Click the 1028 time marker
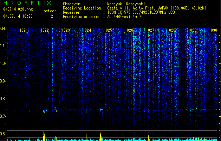The height and width of the screenshot is (141, 221). point(171,30)
